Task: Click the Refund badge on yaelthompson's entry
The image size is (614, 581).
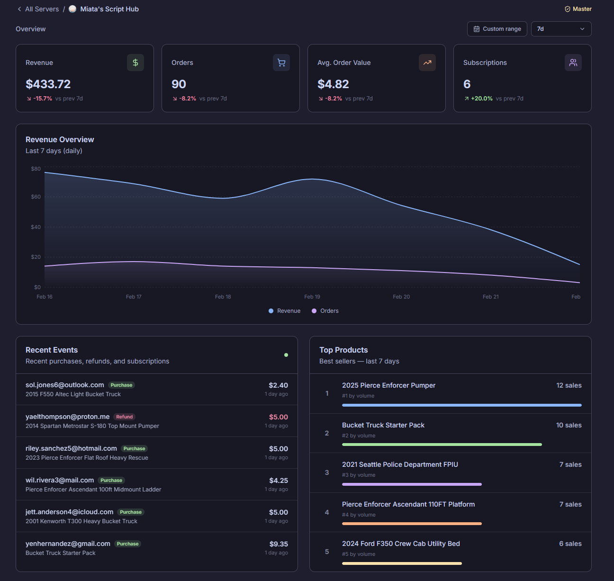Action: pyautogui.click(x=124, y=417)
